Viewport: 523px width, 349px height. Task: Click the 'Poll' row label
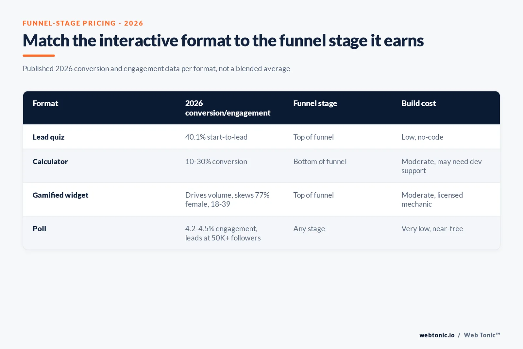39,229
